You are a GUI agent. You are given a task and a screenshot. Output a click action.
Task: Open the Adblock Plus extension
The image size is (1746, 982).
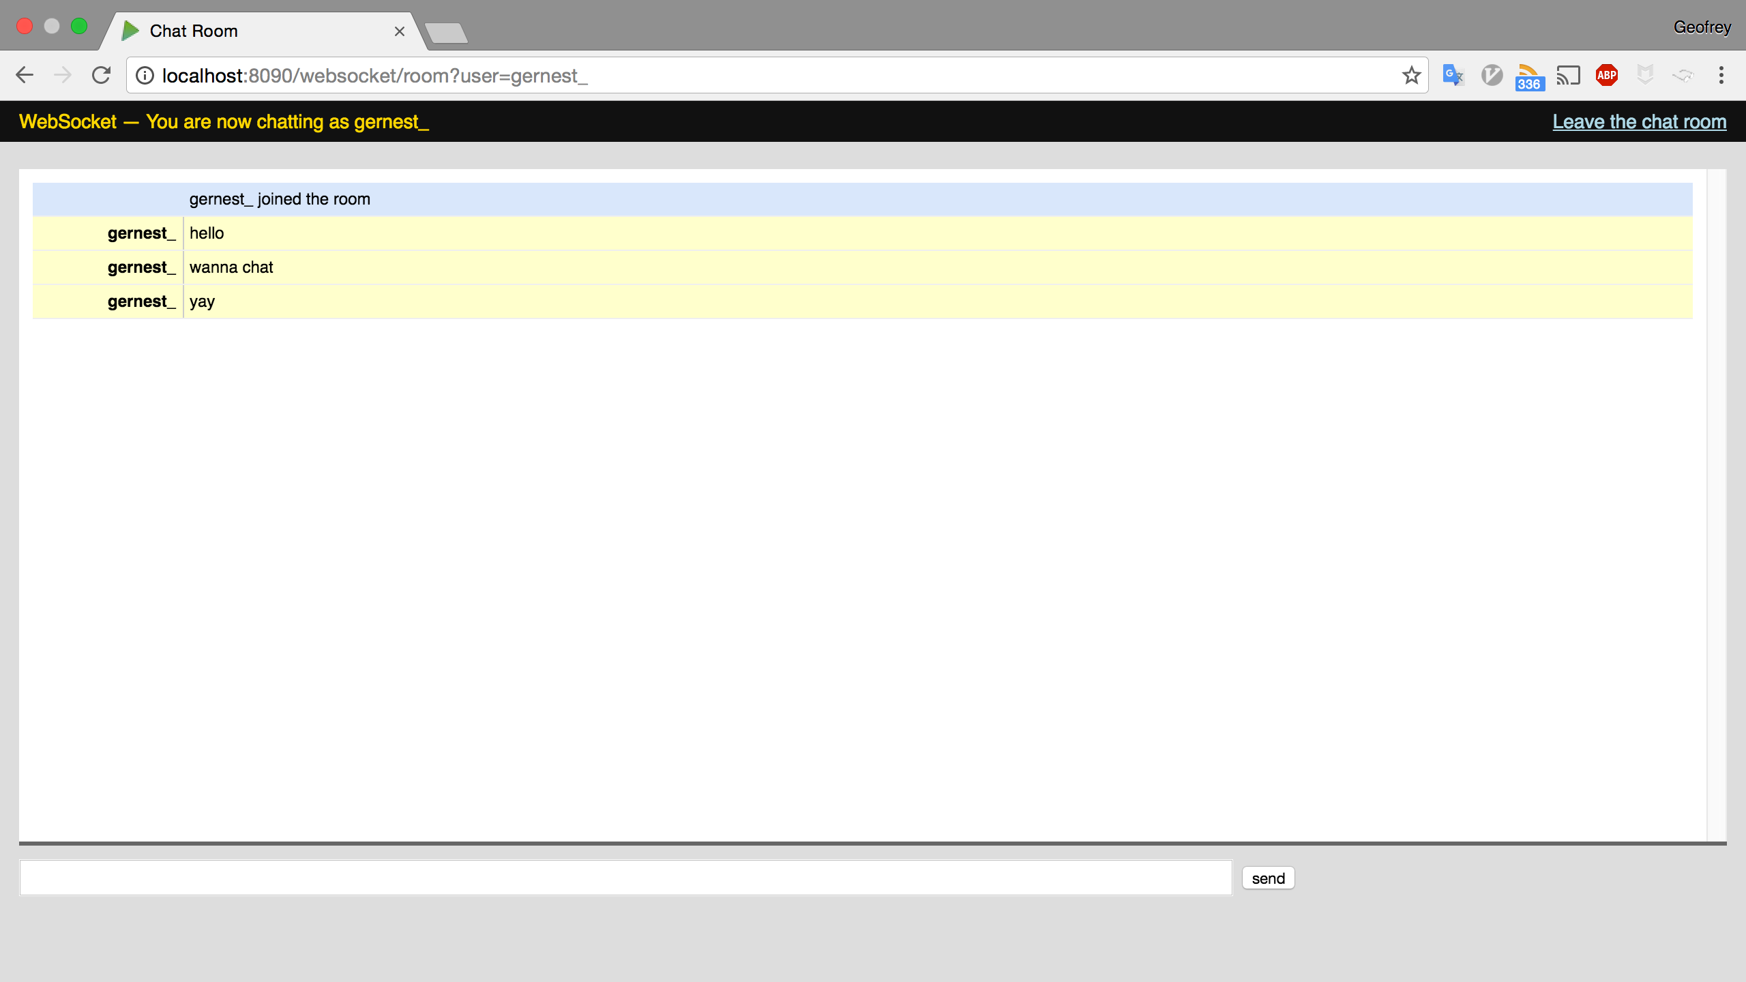click(x=1606, y=75)
